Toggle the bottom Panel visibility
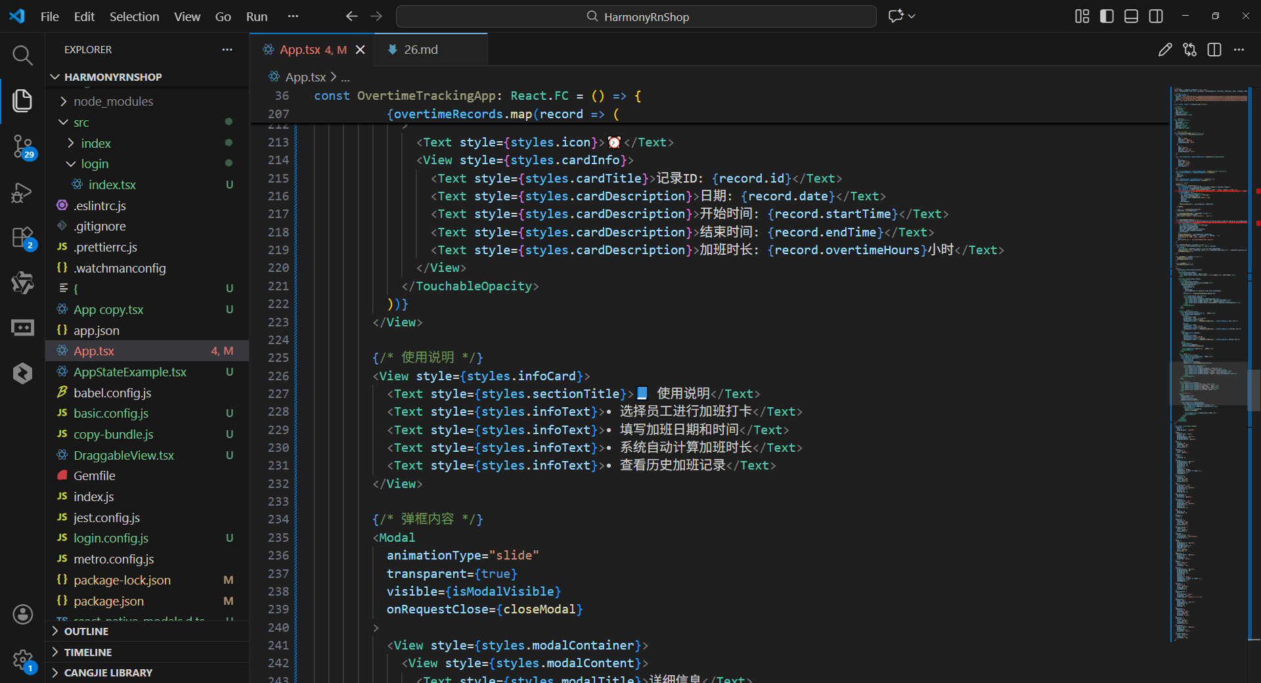Viewport: 1261px width, 683px height. [x=1131, y=16]
